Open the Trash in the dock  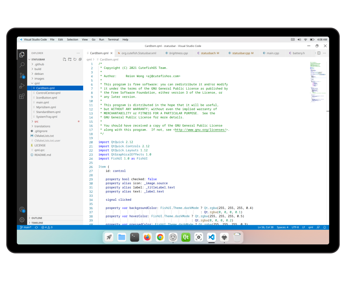point(237,237)
